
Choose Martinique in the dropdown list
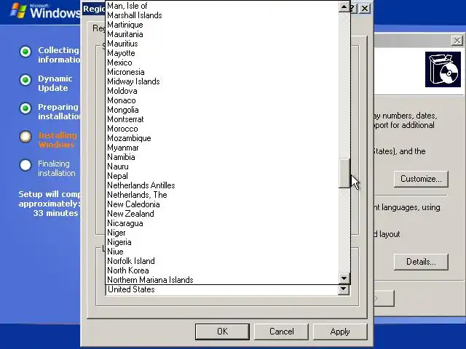[x=222, y=25]
